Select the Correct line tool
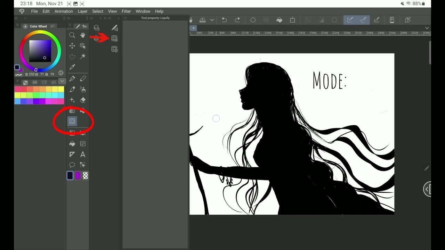The width and height of the screenshot is (445, 250). tap(83, 165)
